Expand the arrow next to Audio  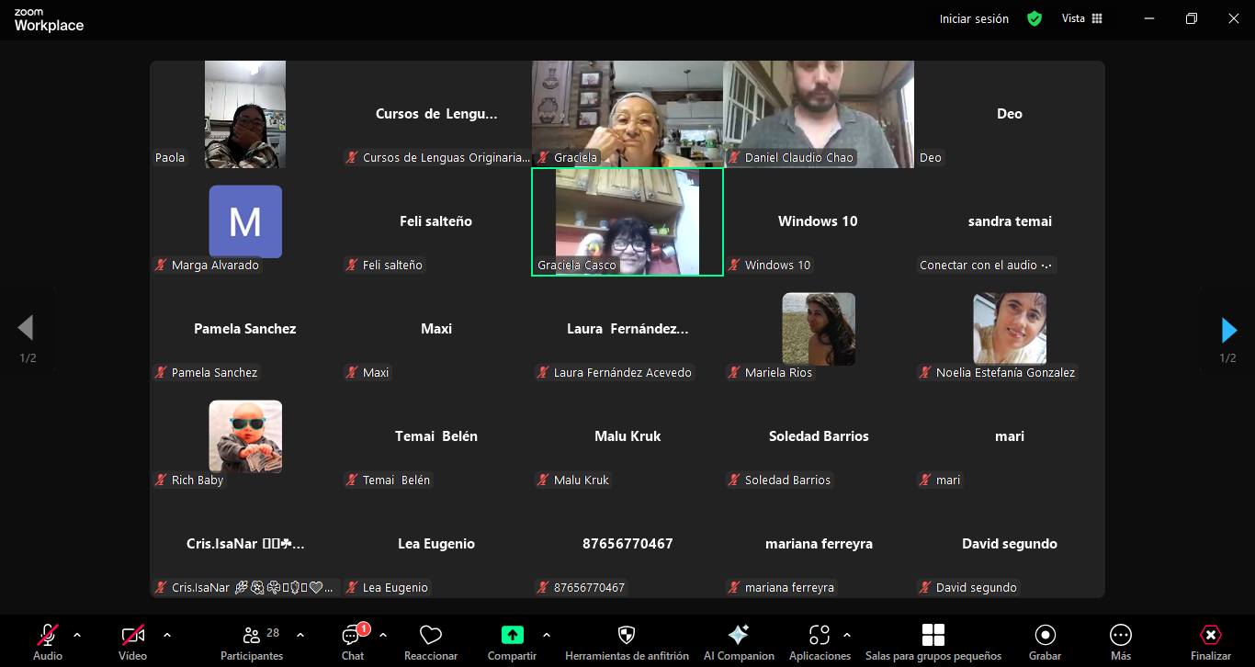(77, 635)
